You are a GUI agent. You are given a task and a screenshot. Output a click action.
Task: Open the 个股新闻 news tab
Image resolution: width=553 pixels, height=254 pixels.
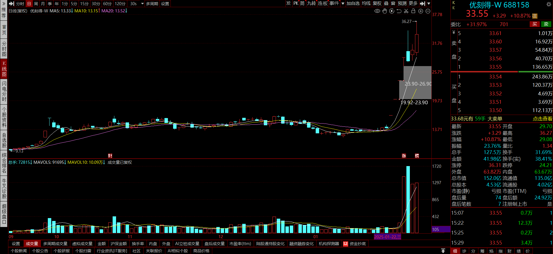(x=19, y=251)
